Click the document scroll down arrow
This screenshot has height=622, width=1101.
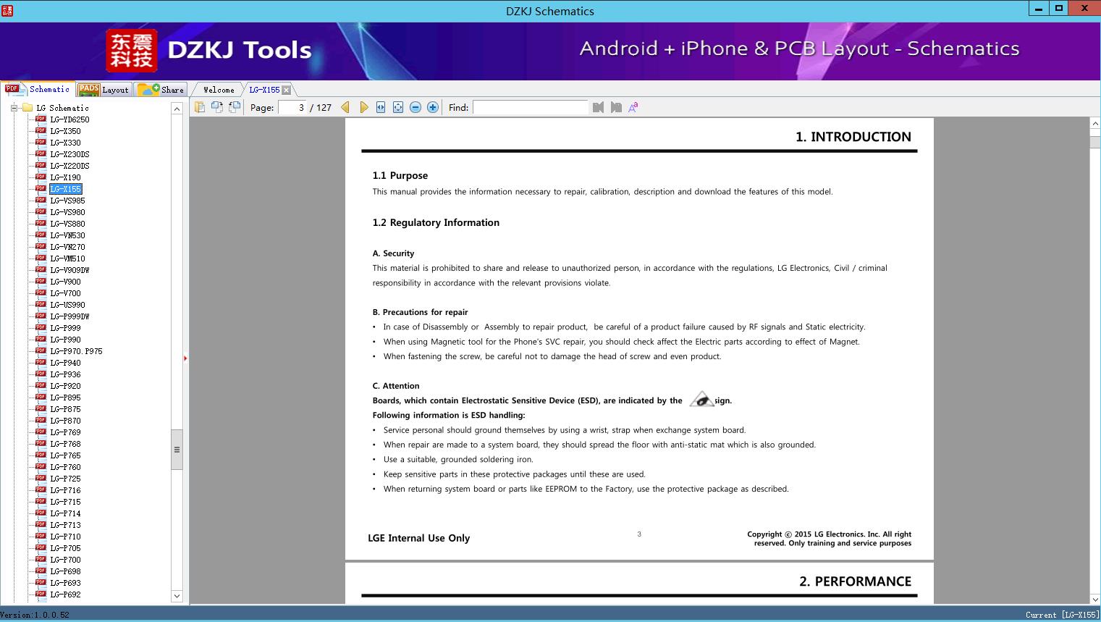click(x=1095, y=599)
